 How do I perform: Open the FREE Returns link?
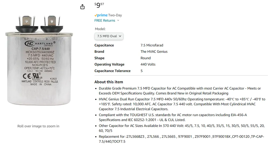105,21
